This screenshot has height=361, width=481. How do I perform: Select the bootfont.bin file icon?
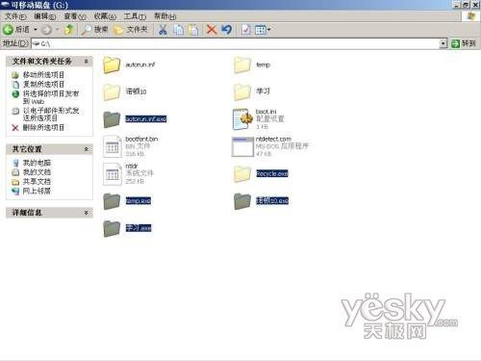[112, 146]
